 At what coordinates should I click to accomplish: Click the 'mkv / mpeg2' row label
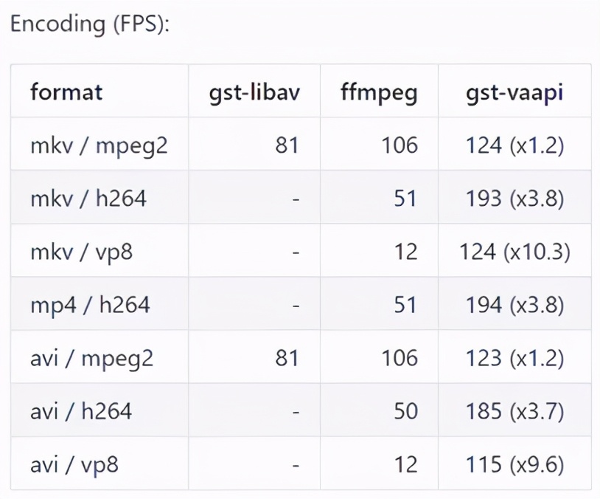point(99,146)
